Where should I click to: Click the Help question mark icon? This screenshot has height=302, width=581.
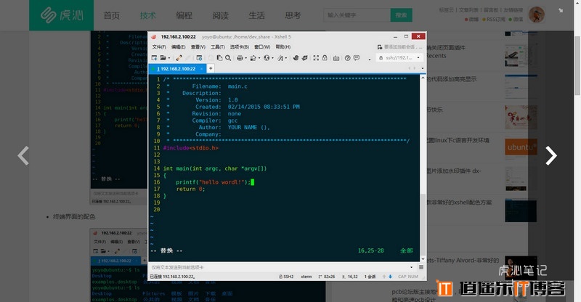[348, 58]
